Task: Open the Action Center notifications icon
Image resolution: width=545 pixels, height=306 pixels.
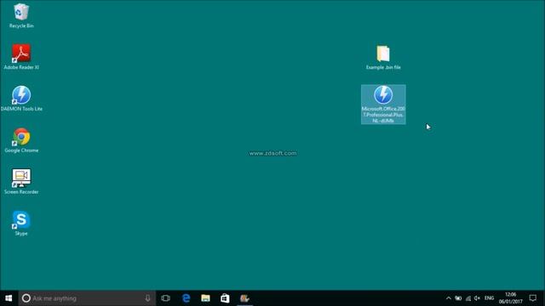Action: [x=533, y=298]
